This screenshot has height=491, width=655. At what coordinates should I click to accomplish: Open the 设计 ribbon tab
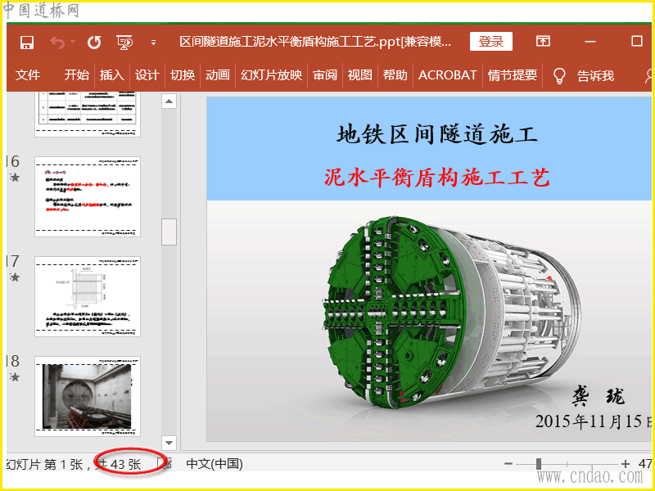tap(147, 75)
